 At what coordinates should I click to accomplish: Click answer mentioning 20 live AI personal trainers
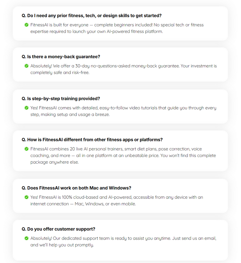pos(123,156)
